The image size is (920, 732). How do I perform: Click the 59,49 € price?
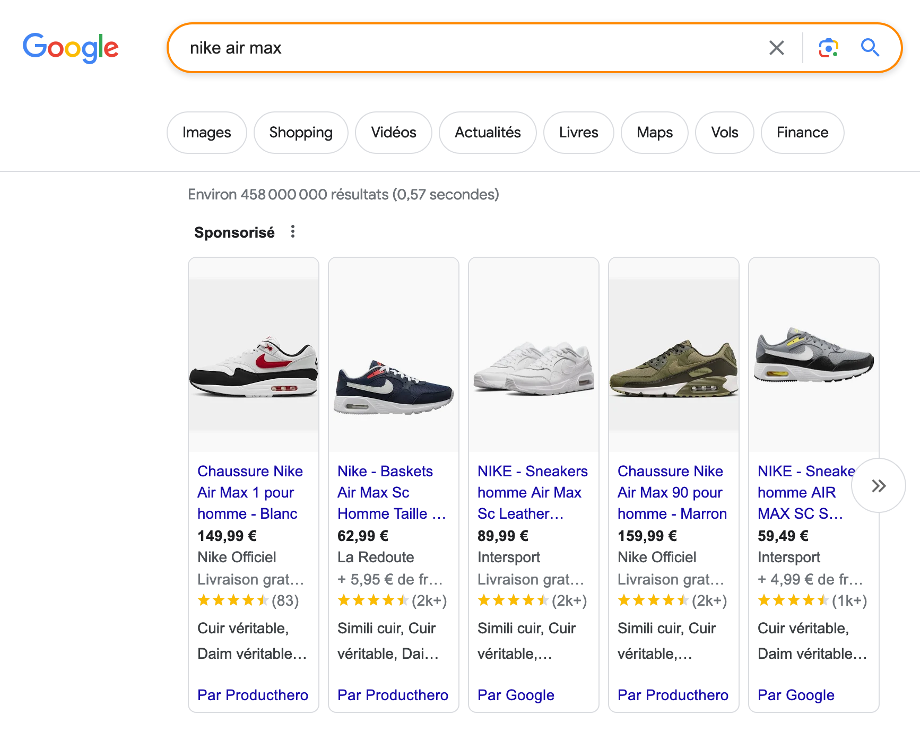pos(783,536)
